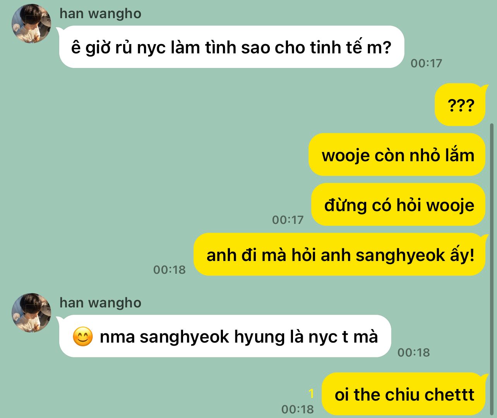Select the message about 'nyc làm tình'
Screen dimensions: 497x418
tap(231, 47)
